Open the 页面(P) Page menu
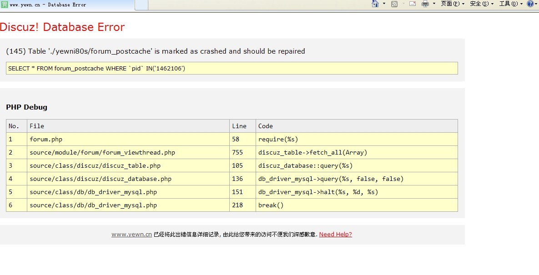The width and height of the screenshot is (539, 275). pos(453,4)
